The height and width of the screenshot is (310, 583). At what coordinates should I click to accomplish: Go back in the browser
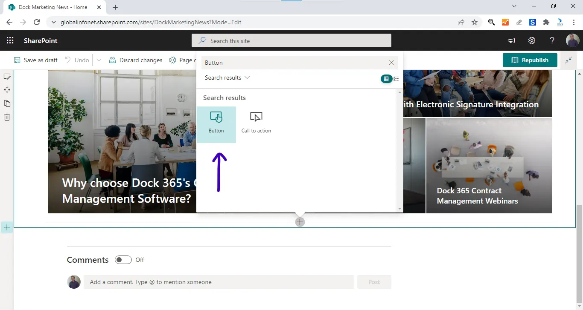[9, 22]
